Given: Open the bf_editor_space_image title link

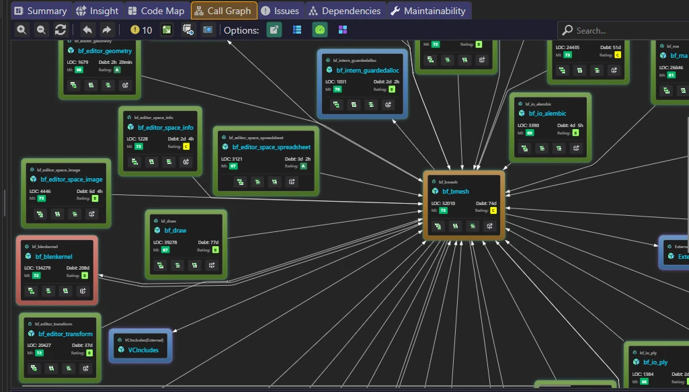Looking at the screenshot, I should coord(71,180).
